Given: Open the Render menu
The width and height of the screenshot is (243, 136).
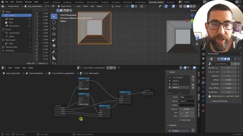Looking at the screenshot, I should [19, 2].
